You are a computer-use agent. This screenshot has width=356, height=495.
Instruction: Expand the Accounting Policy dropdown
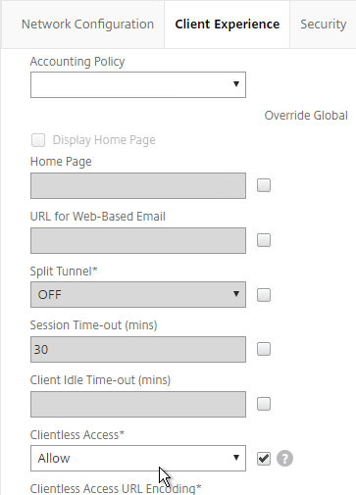click(138, 84)
